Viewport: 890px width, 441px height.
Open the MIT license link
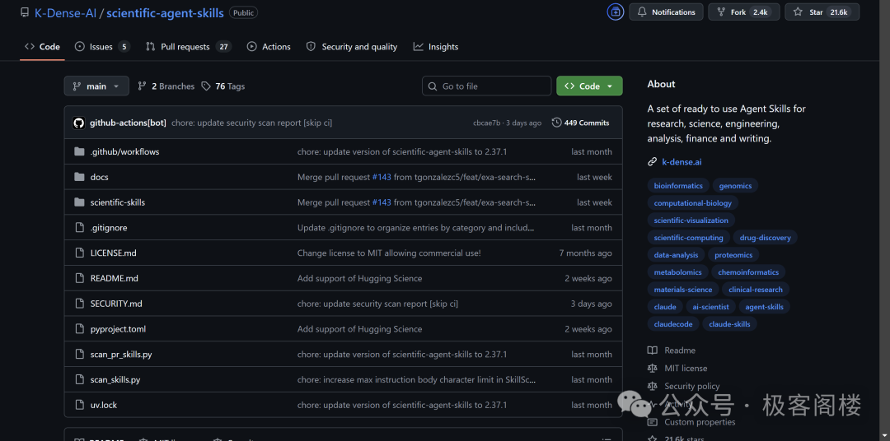click(686, 368)
